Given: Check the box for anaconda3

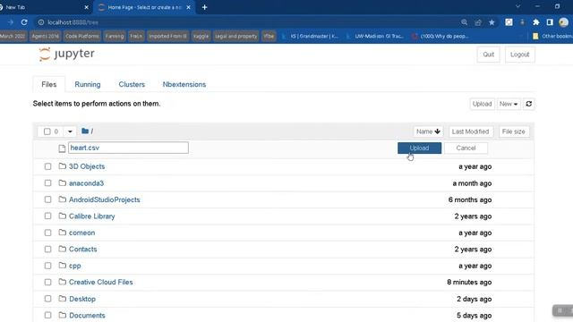Looking at the screenshot, I should point(47,182).
